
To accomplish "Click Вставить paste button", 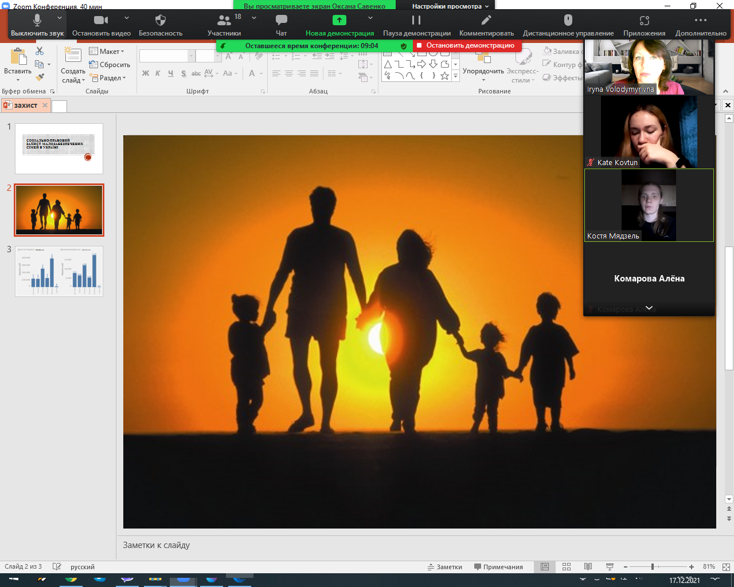I will [x=18, y=65].
